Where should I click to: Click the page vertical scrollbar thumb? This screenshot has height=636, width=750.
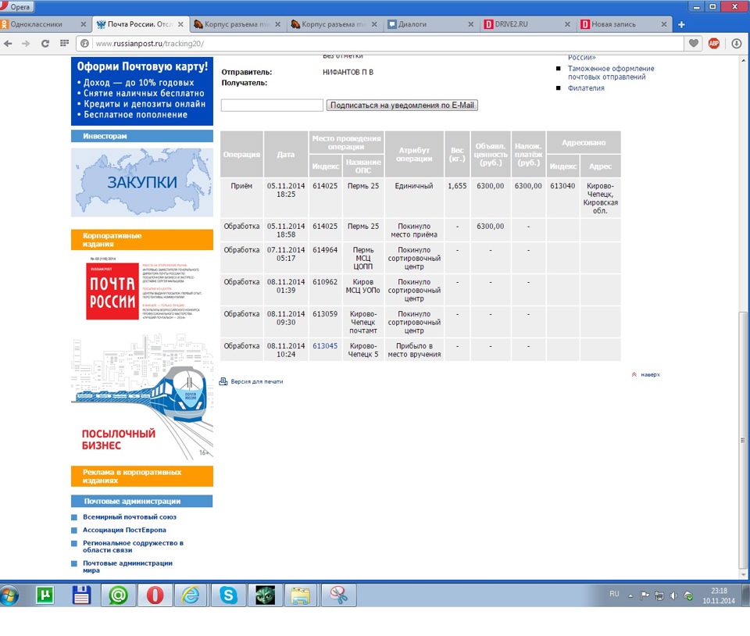tap(743, 440)
